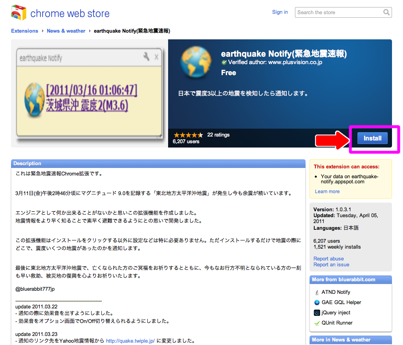
Task: Open the jQuery inject extension link
Action: [336, 313]
